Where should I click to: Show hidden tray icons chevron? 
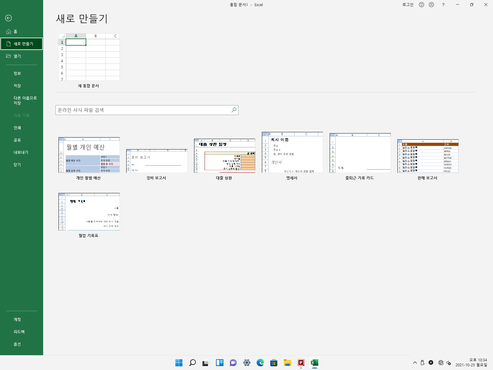coord(415,363)
